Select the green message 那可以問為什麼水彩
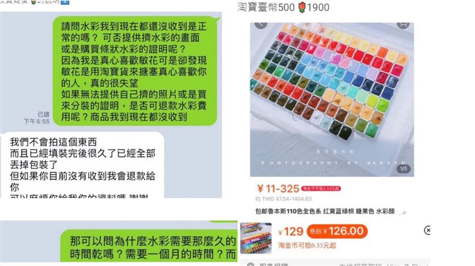The image size is (475, 266). [x=149, y=246]
